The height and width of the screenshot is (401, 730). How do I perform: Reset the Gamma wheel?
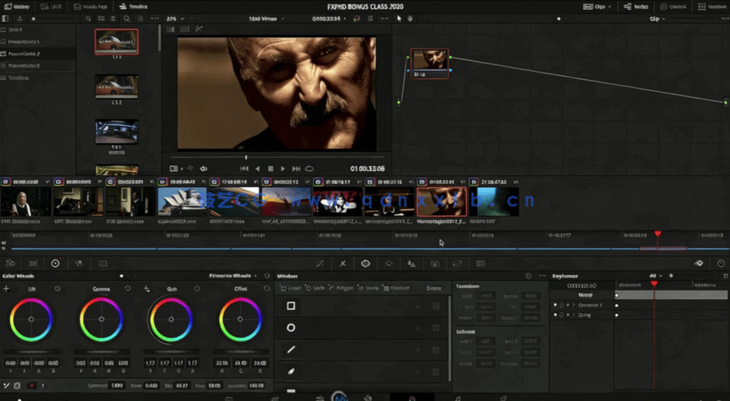click(x=128, y=289)
